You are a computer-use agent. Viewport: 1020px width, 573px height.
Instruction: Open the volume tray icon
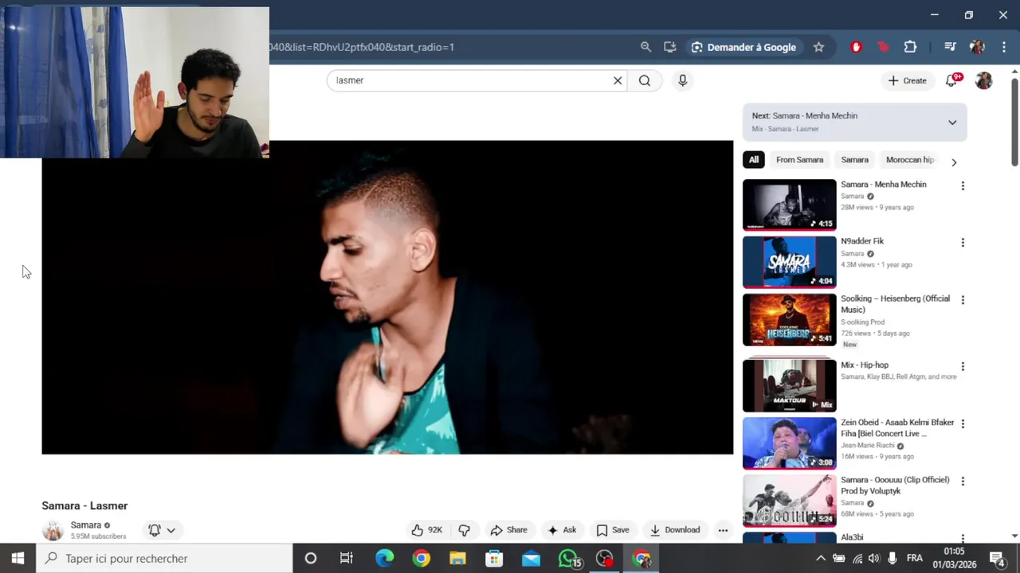(874, 559)
